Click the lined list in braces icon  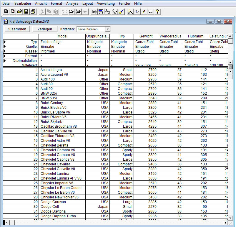pyautogui.click(x=78, y=11)
